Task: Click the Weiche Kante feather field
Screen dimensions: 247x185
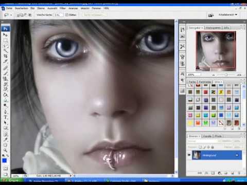Action: click(x=59, y=15)
